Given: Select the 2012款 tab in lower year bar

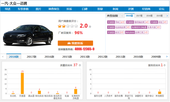Looking at the screenshot, I should coord(103,57).
